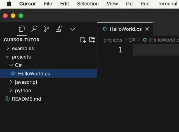Screen dimensions: 179x132
Task: Collapse the projects folder
Action: tap(21, 57)
